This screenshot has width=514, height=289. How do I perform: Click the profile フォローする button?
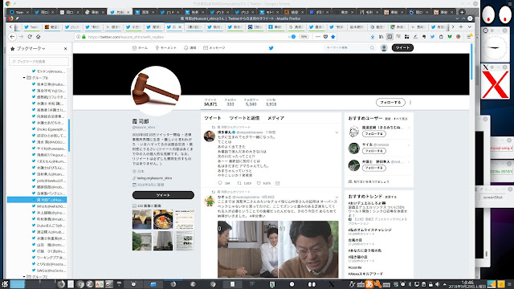pyautogui.click(x=390, y=102)
